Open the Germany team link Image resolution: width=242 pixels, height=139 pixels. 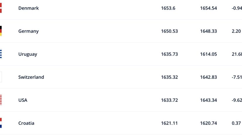coord(28,31)
